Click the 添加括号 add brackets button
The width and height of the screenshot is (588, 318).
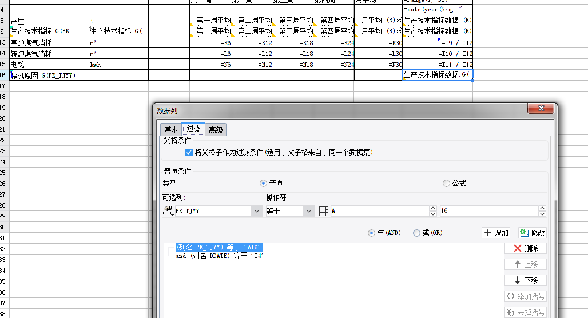[x=526, y=296]
